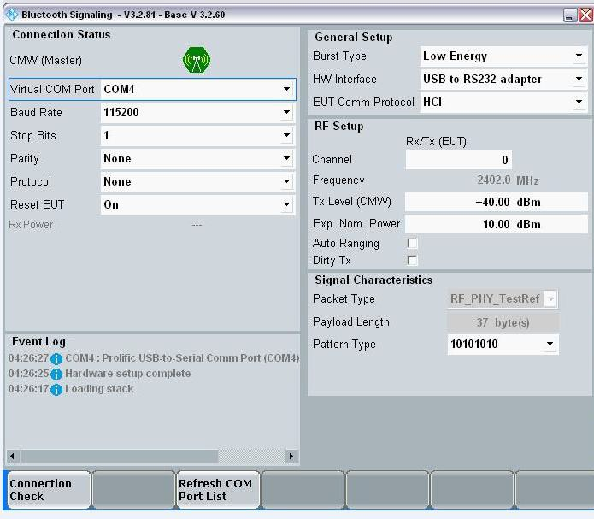Click the Rx Power label
This screenshot has width=594, height=519.
(x=31, y=225)
